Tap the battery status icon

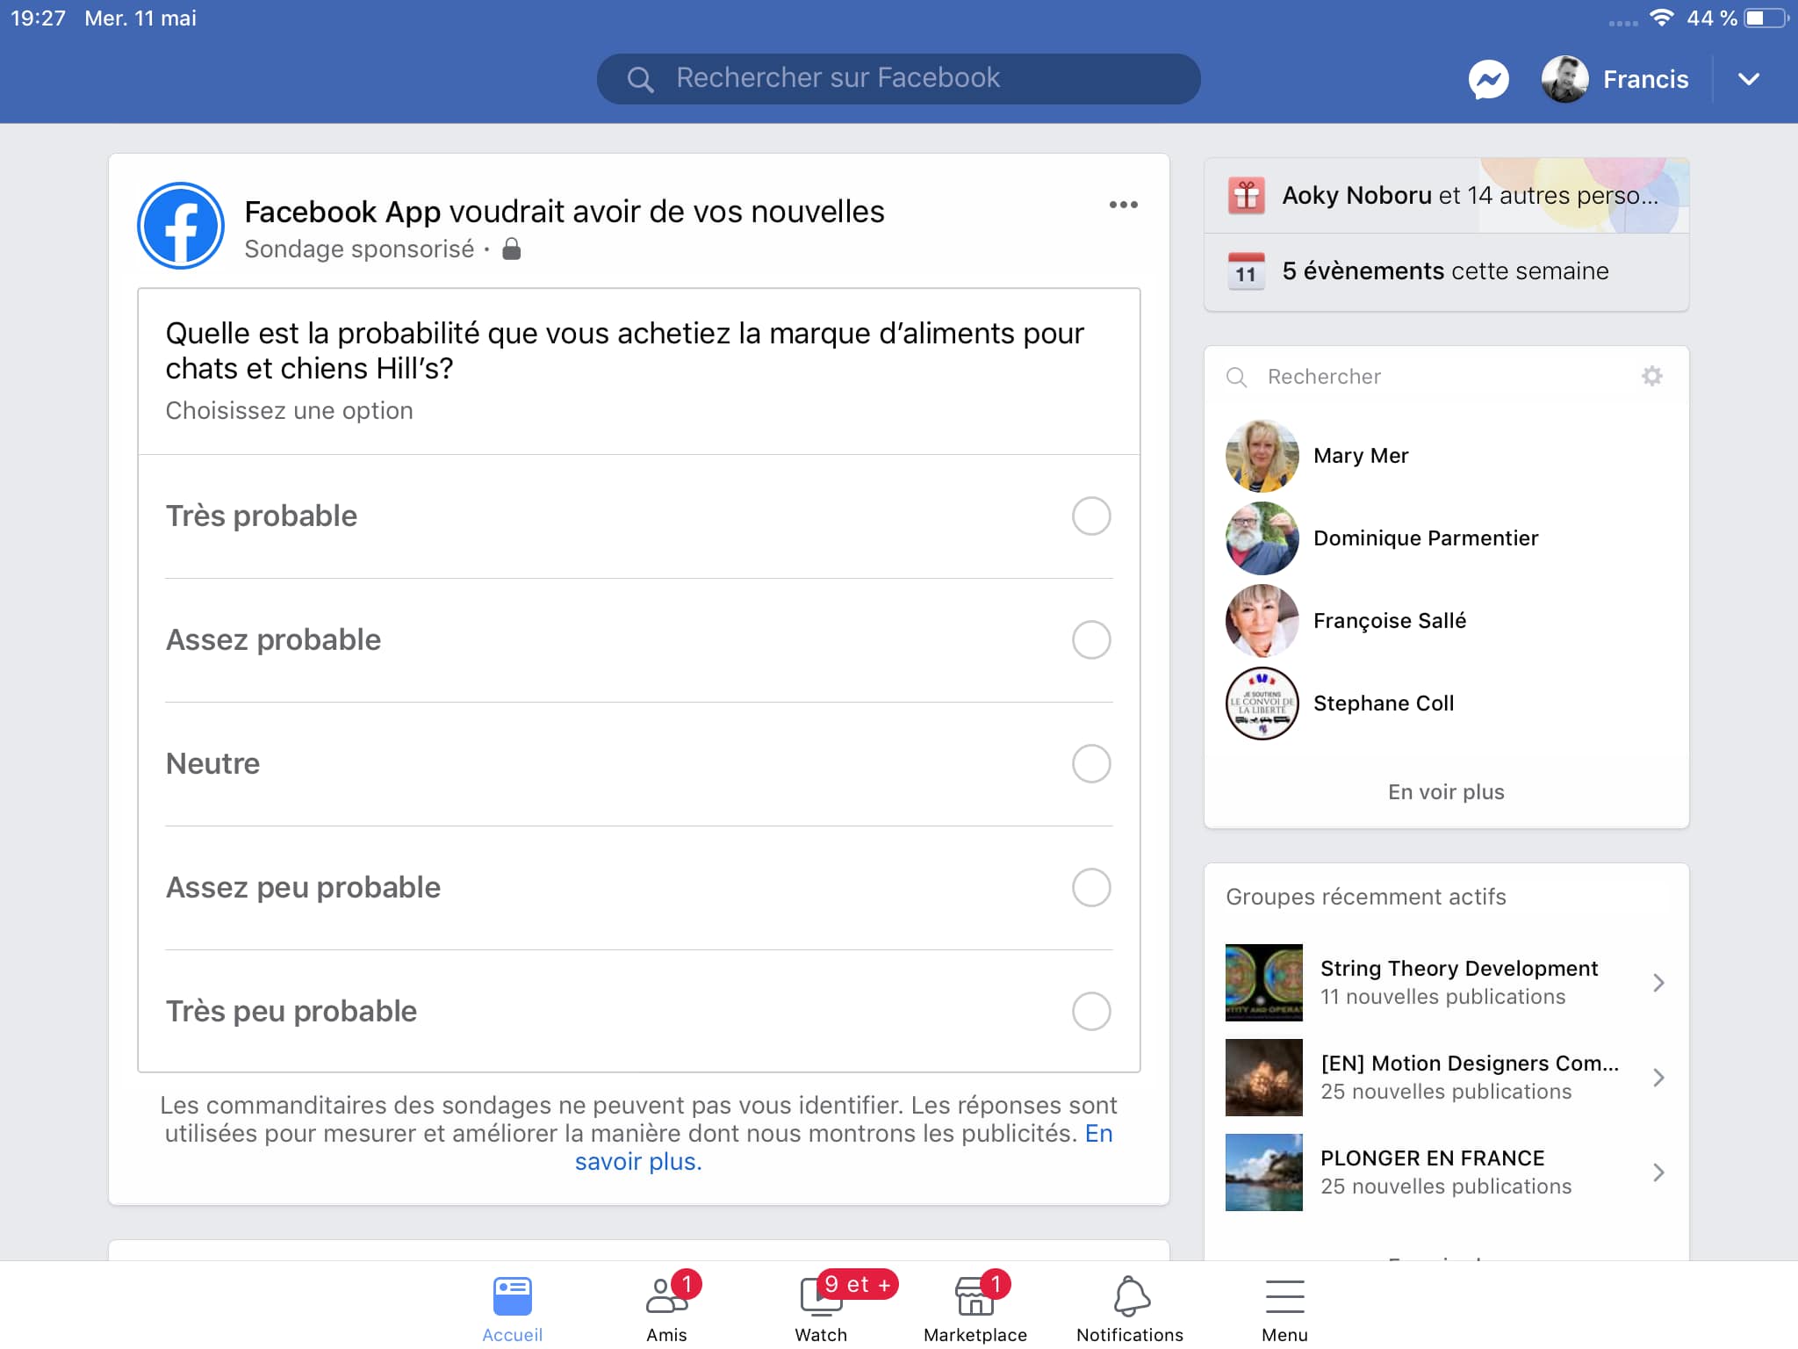click(1766, 18)
